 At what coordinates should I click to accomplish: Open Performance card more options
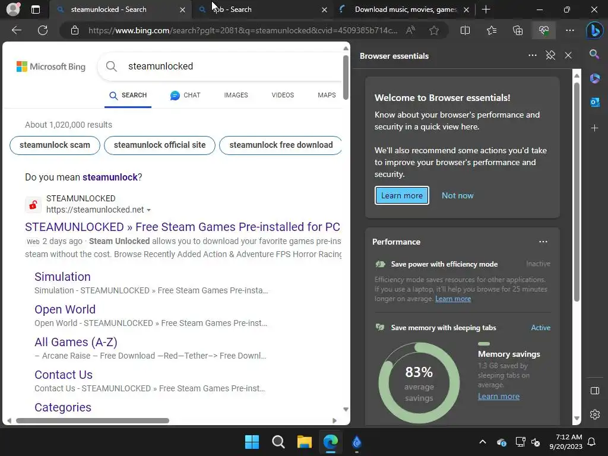pos(543,242)
